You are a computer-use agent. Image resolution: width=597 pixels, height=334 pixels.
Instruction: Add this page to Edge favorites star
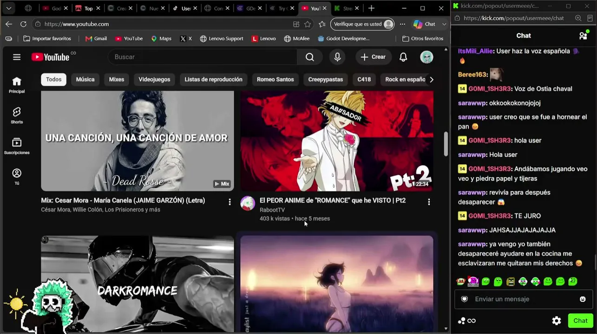(308, 24)
